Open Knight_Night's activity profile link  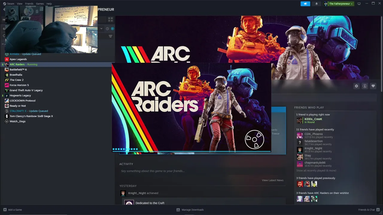tap(137, 193)
